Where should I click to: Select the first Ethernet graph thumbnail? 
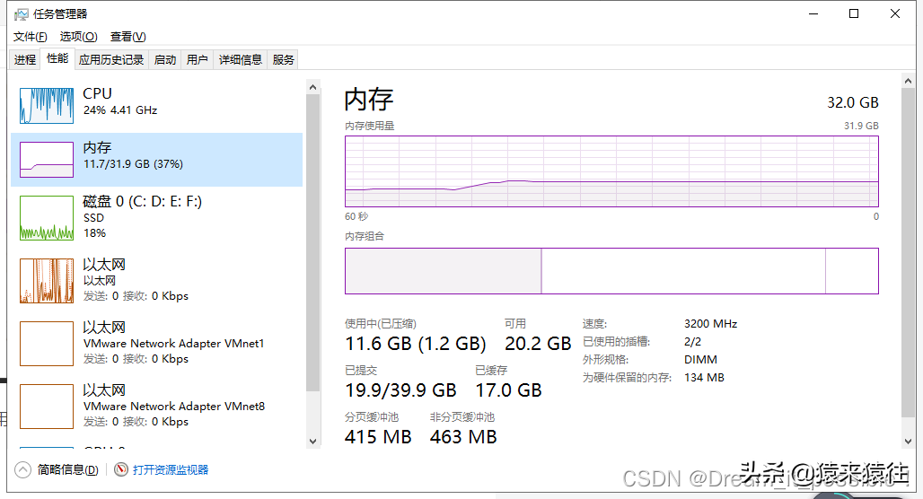pos(47,281)
